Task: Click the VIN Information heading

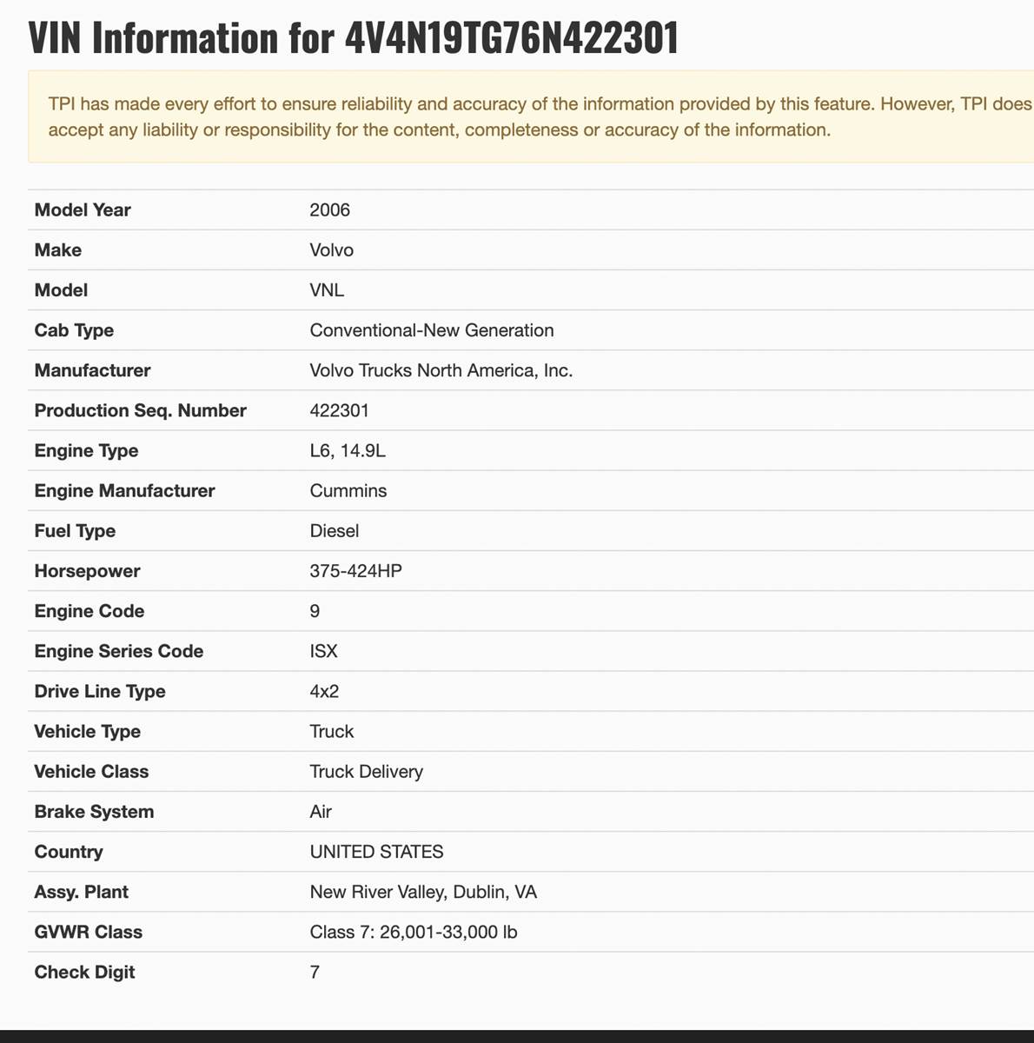Action: pyautogui.click(x=353, y=38)
